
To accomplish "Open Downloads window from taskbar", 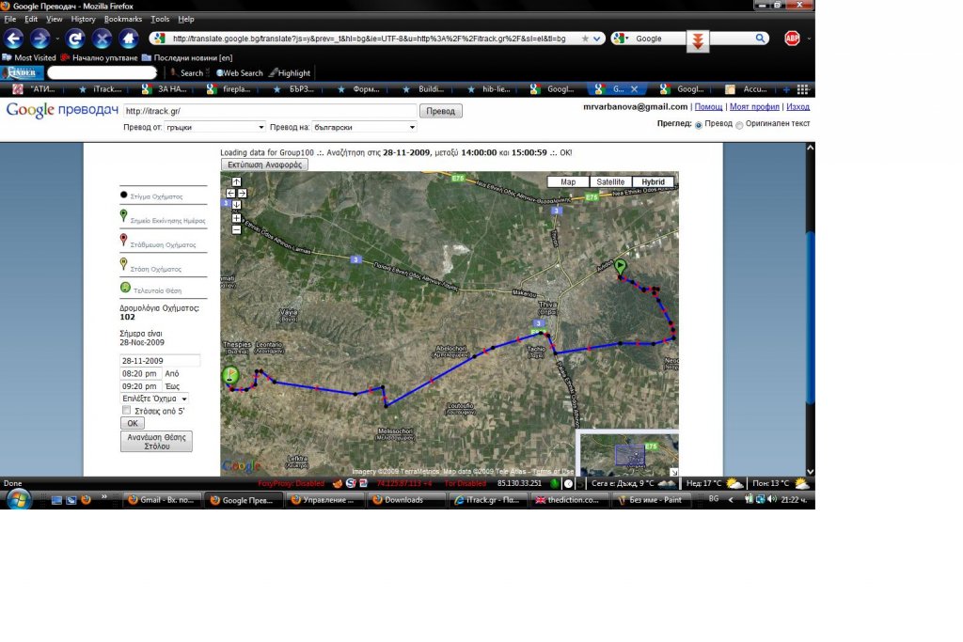I will (x=406, y=500).
